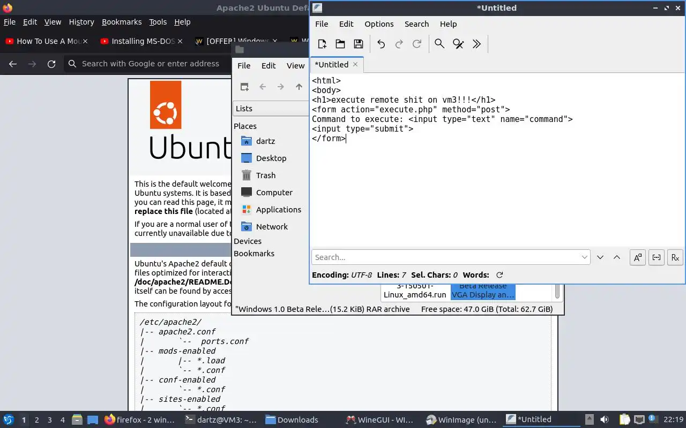The height and width of the screenshot is (428, 686).
Task: Refresh the Words count in status bar
Action: point(499,275)
